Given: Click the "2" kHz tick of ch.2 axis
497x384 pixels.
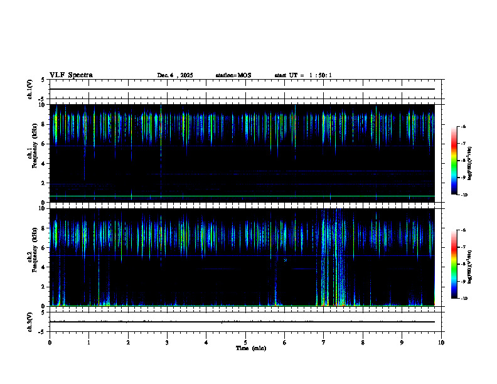Looking at the screenshot, I should coord(43,287).
